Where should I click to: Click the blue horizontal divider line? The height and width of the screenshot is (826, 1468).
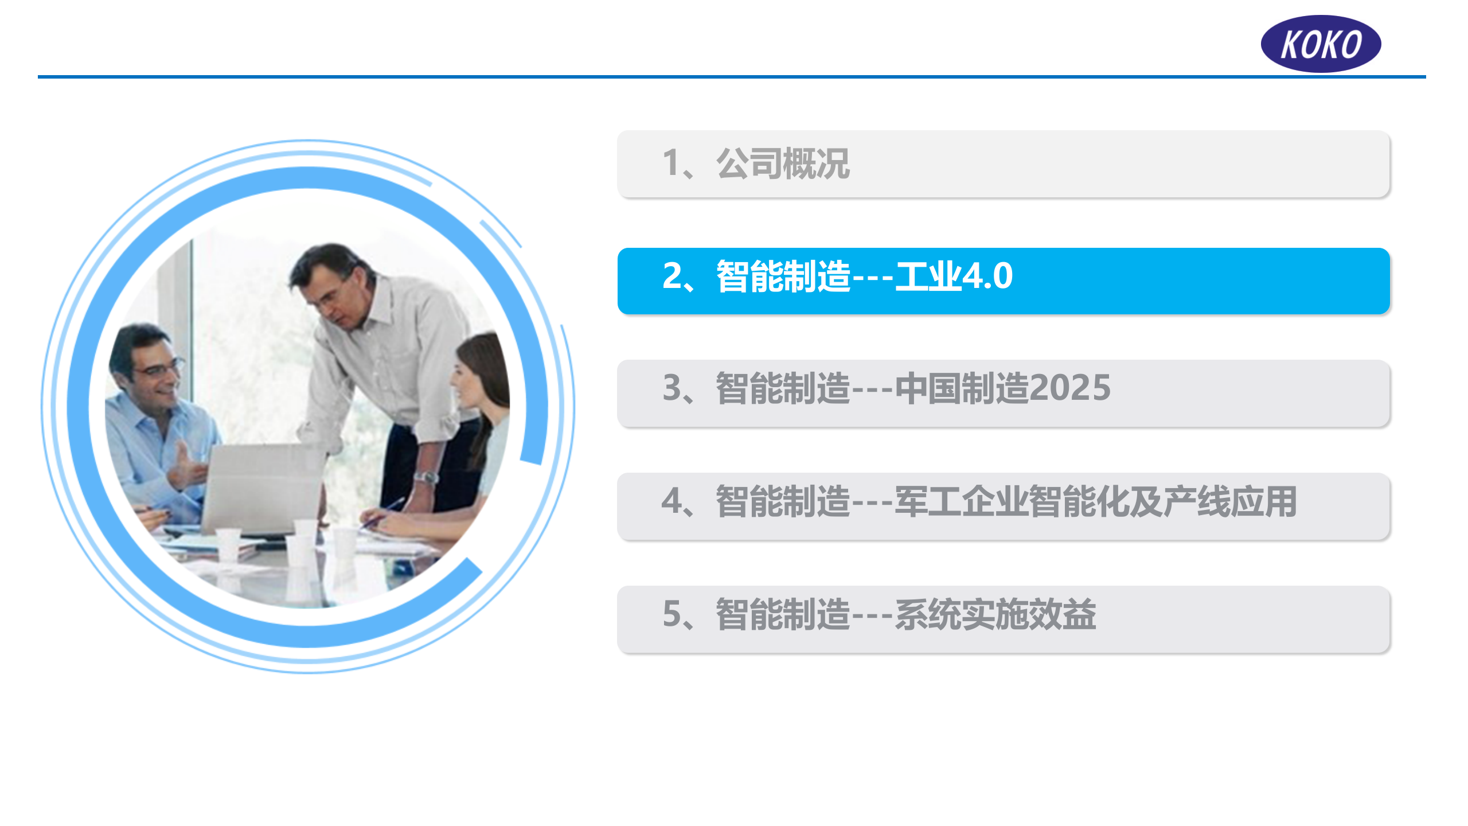click(x=734, y=75)
